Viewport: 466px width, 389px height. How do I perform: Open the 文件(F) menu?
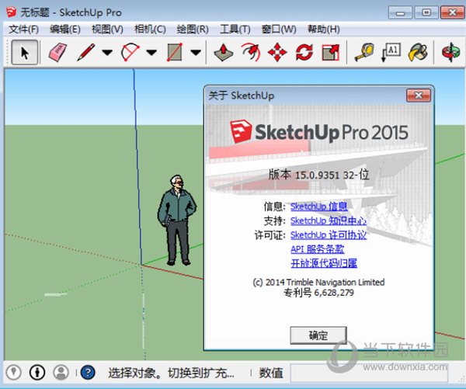click(x=24, y=30)
